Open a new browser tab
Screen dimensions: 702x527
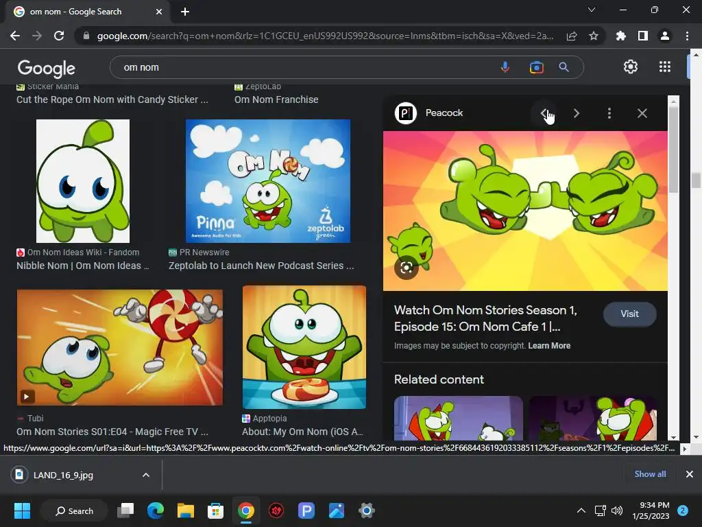pos(185,12)
